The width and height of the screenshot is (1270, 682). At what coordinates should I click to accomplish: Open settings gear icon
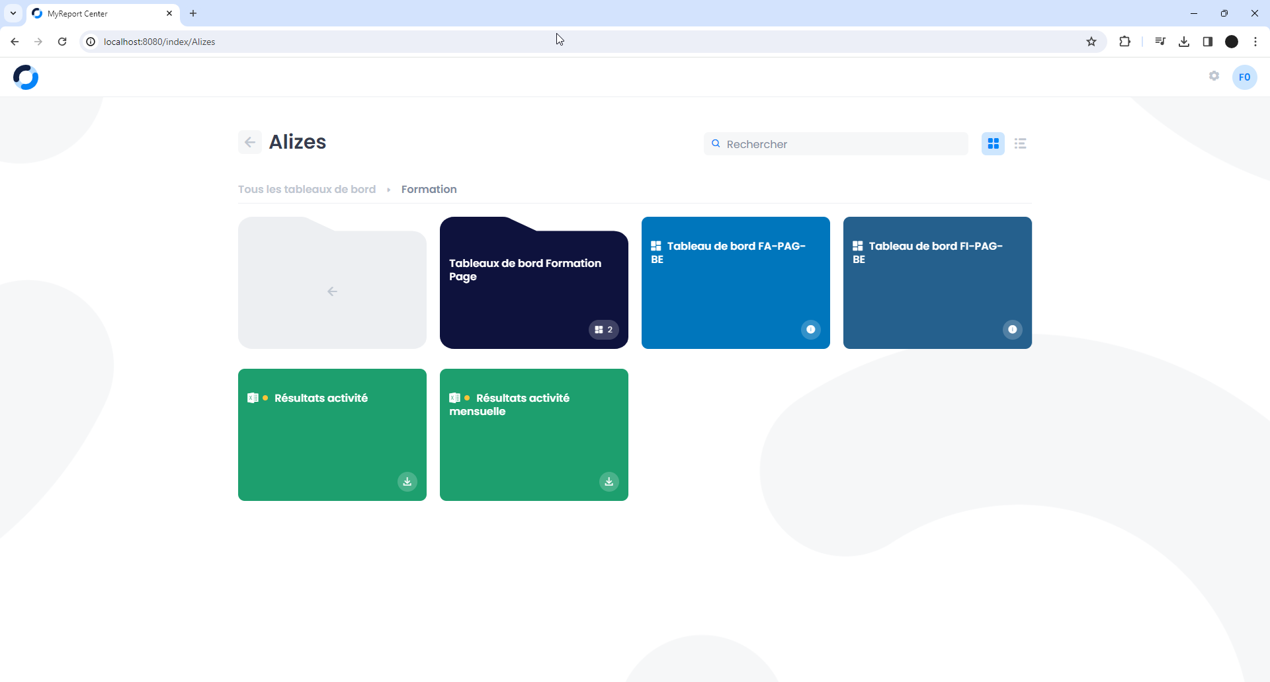tap(1214, 76)
